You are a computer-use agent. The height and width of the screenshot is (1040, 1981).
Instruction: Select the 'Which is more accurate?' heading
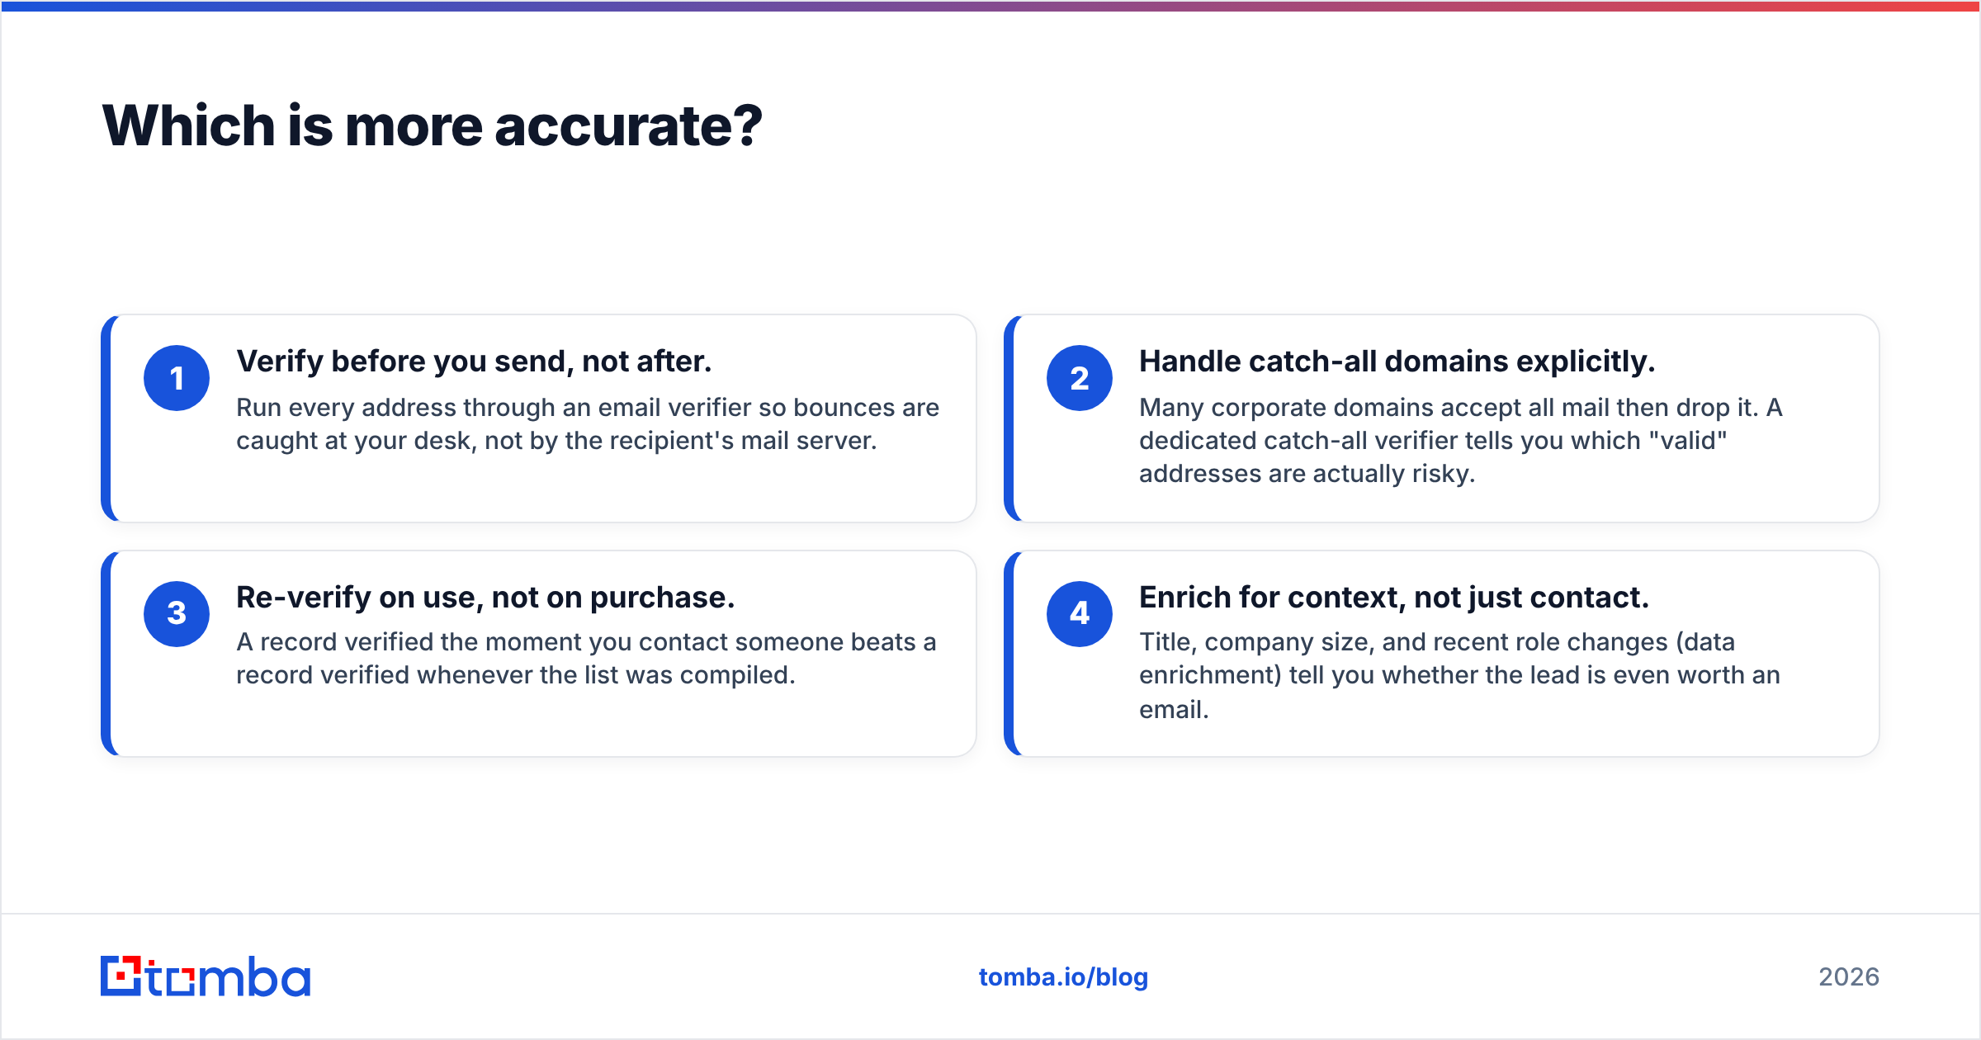coord(432,126)
